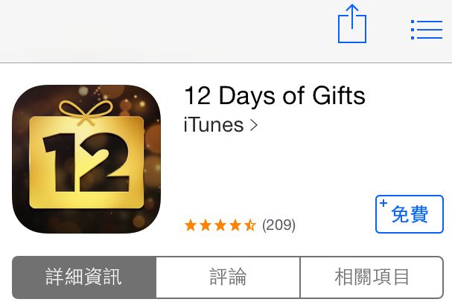This screenshot has height=302, width=452.
Task: Open the iTunes developer link
Action: 214,125
